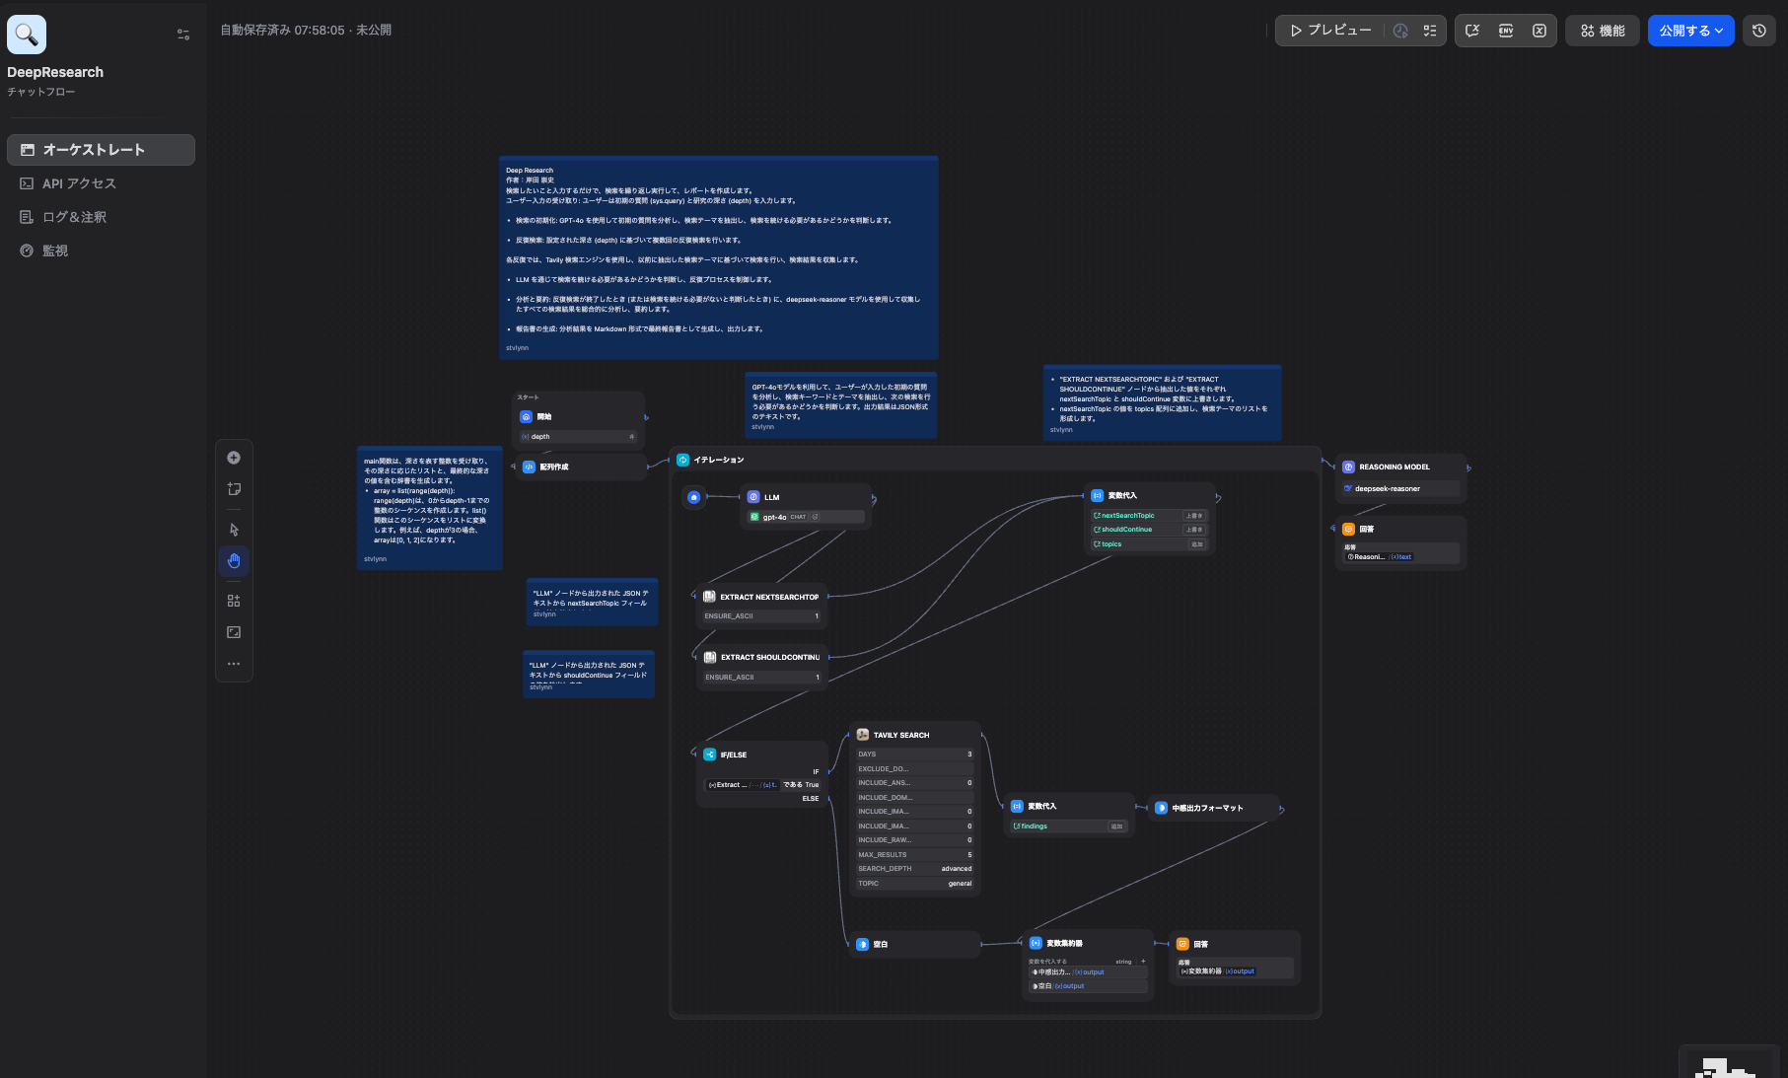This screenshot has height=1078, width=1788.
Task: Click the 機能 features button
Action: click(1603, 31)
